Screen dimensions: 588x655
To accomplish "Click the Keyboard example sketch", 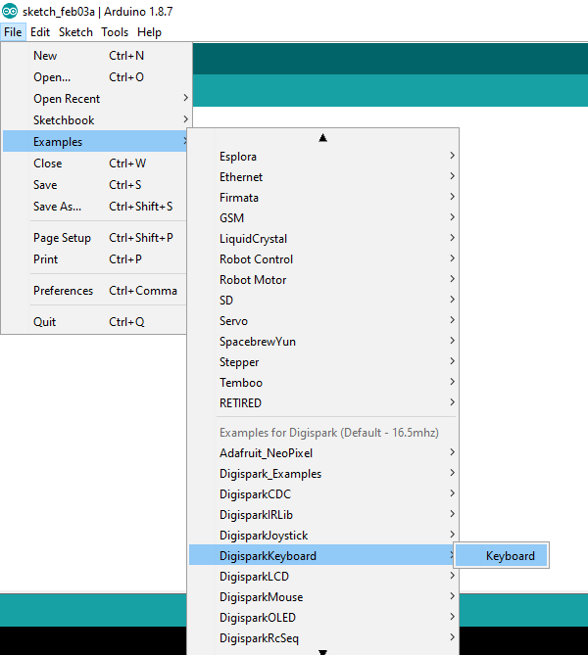I will [502, 555].
